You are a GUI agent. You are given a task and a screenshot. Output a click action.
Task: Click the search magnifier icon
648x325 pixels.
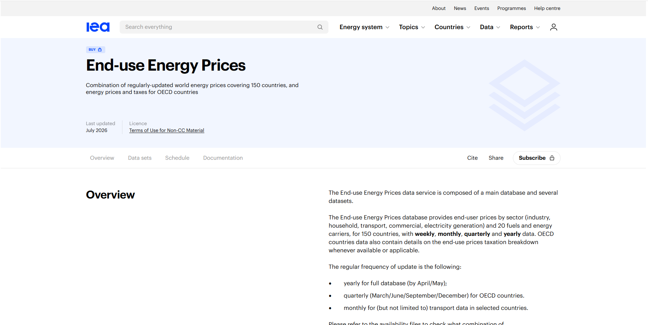tap(320, 27)
